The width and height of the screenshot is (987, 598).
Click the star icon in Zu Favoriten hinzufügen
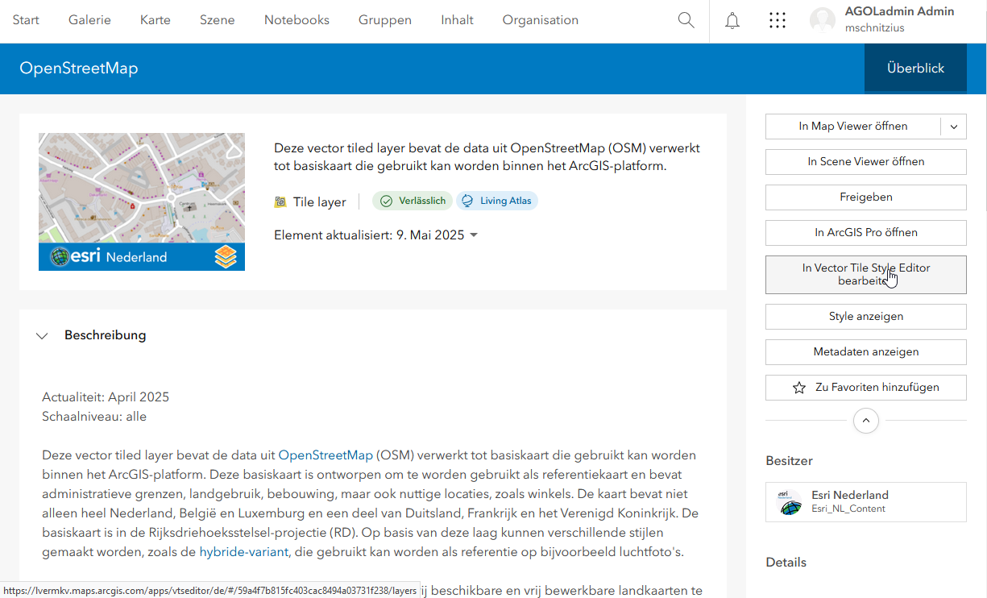pos(799,388)
